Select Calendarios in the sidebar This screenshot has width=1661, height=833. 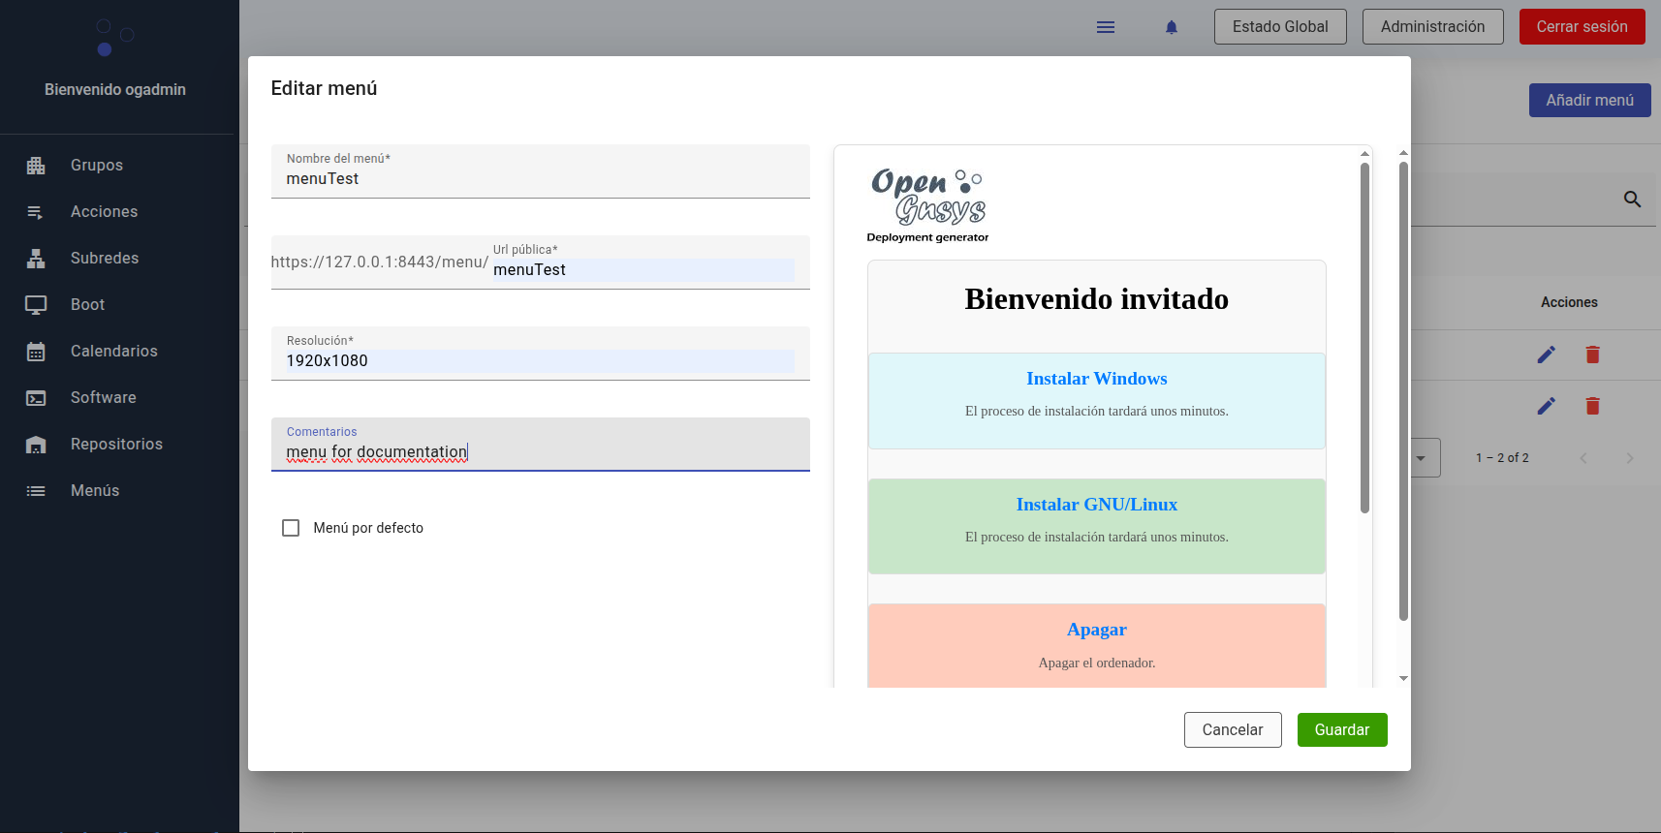coord(113,352)
